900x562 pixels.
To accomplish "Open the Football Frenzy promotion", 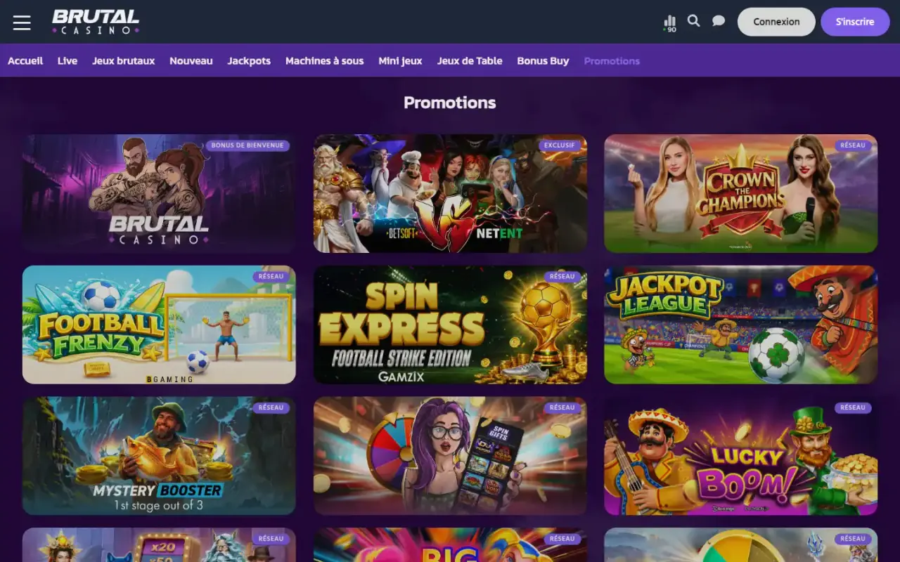I will tap(159, 325).
